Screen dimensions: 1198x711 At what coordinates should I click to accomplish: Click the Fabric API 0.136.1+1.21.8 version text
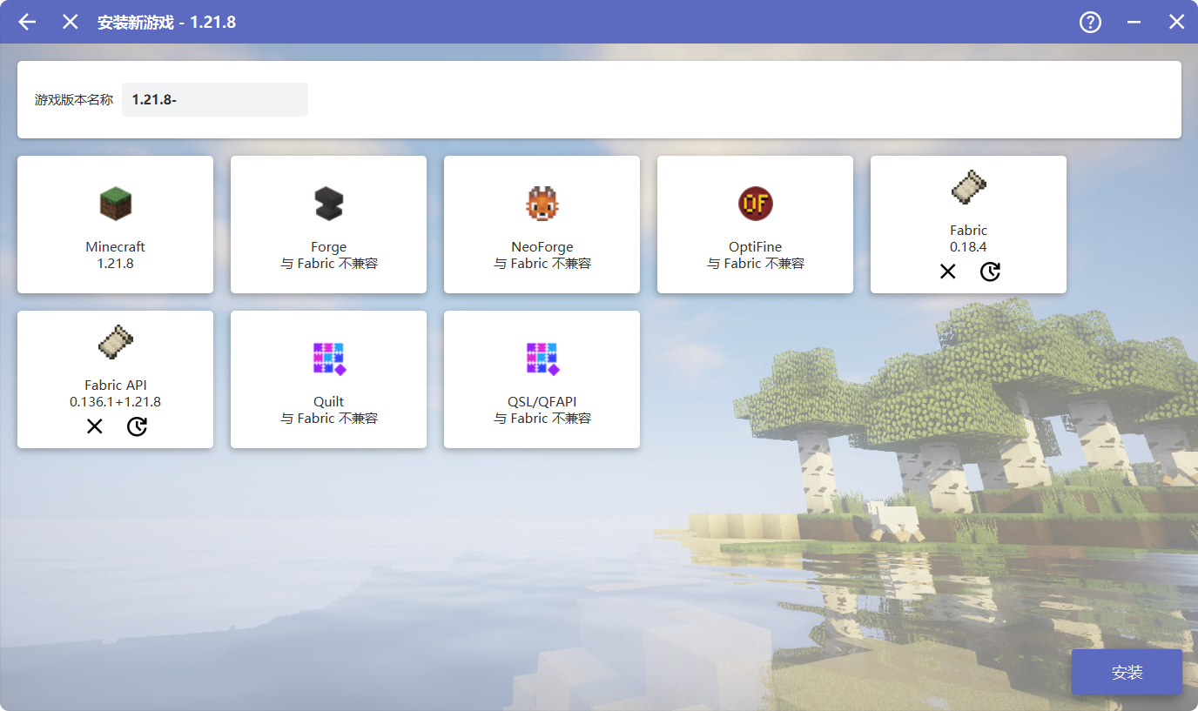(115, 402)
